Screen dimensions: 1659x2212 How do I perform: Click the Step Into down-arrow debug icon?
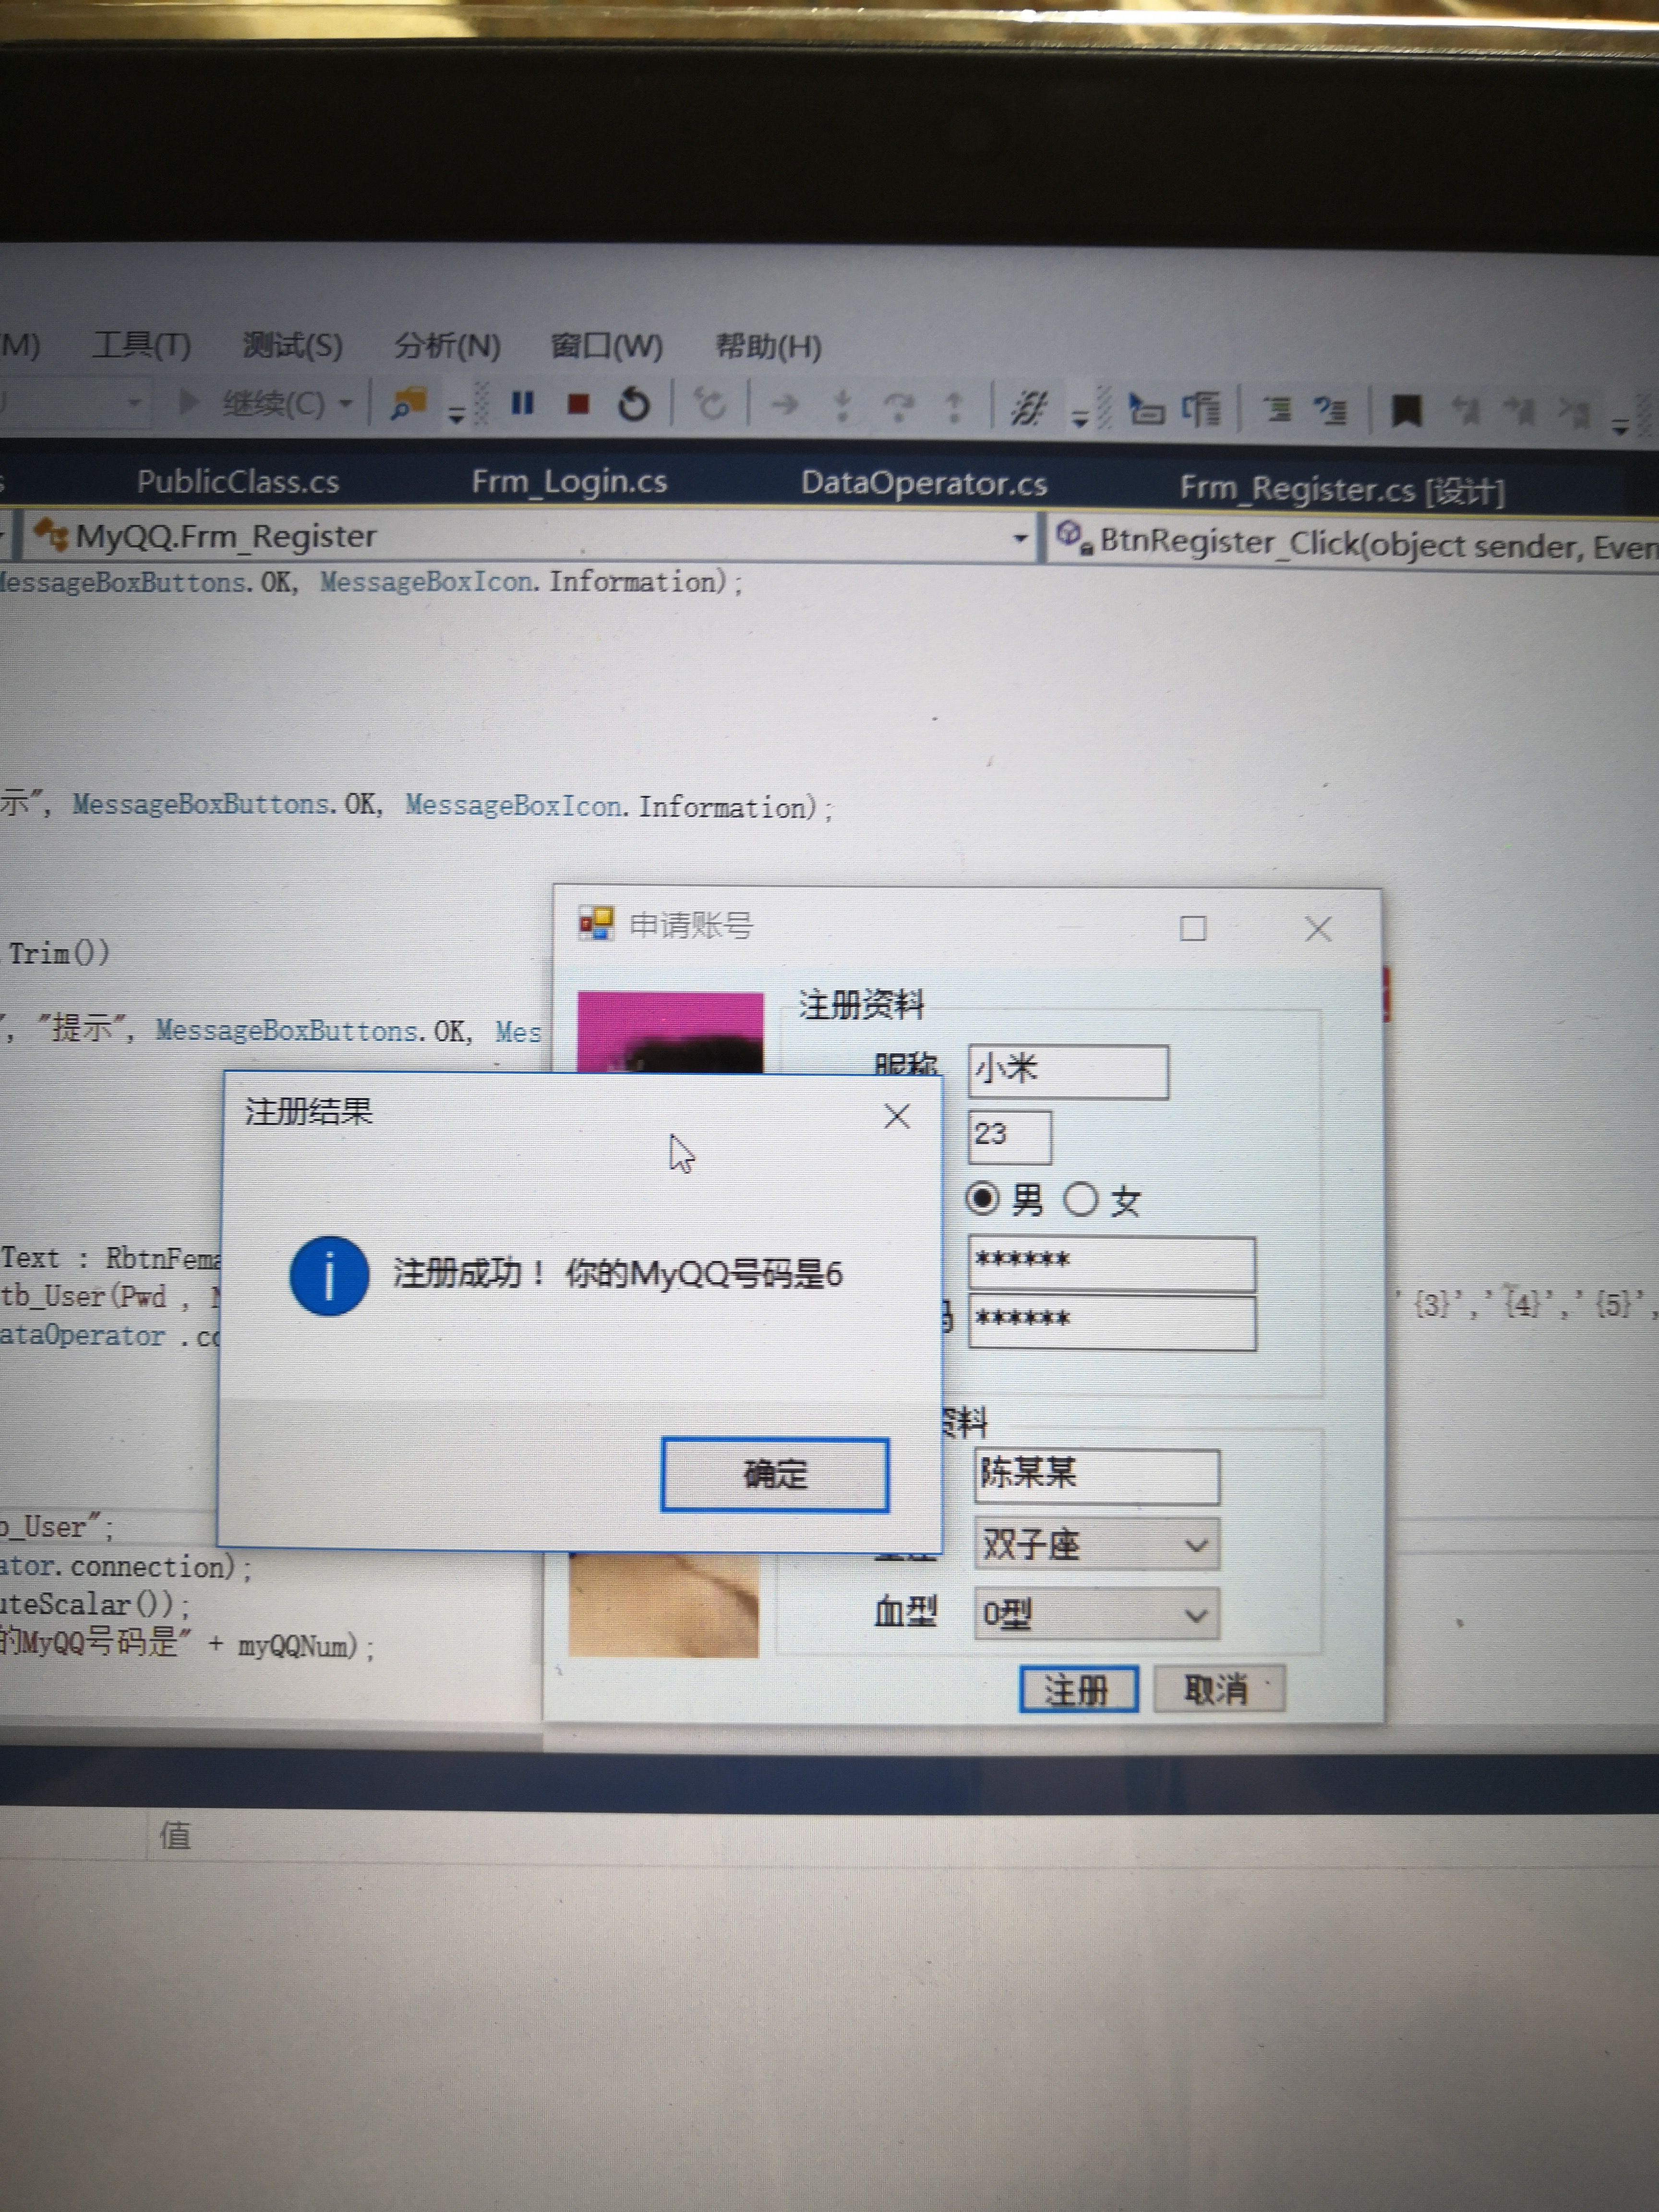point(843,406)
